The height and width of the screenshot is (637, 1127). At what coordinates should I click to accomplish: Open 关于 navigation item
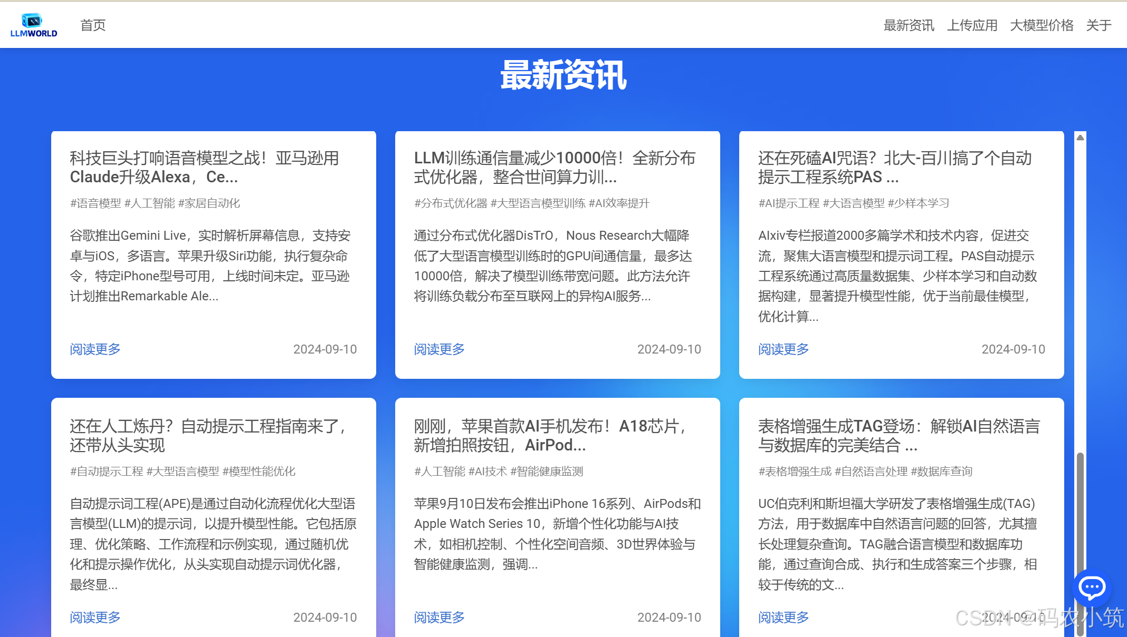pos(1099,25)
